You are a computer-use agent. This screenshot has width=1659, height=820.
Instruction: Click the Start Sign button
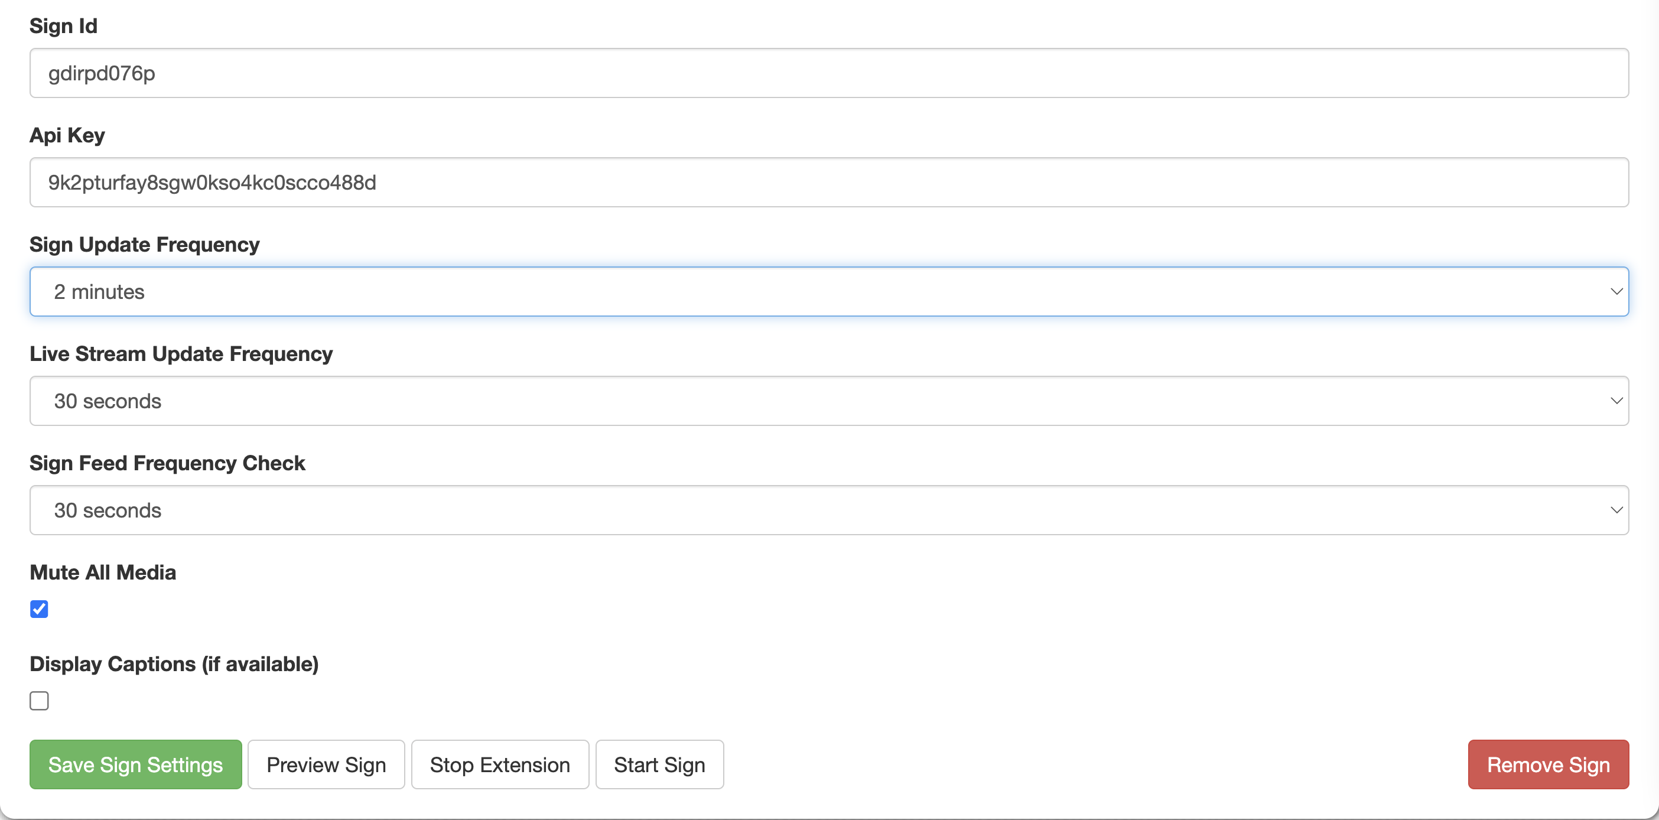pos(659,764)
